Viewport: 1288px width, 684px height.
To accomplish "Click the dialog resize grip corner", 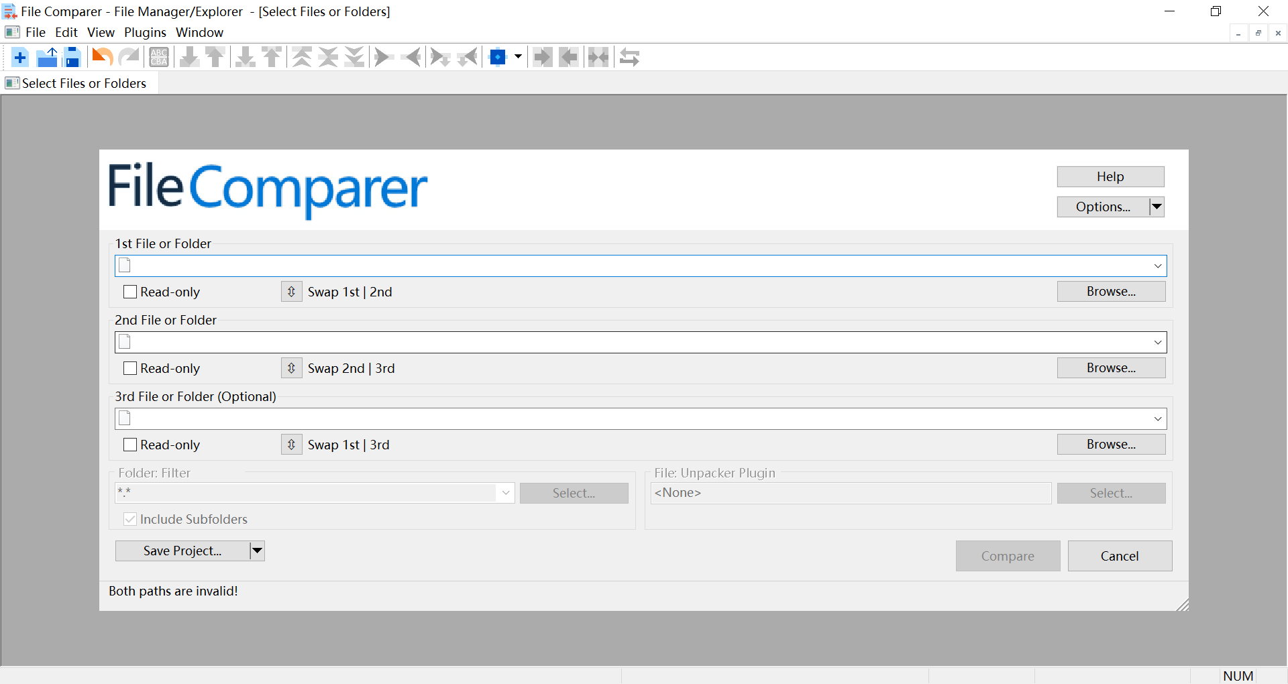I will (x=1183, y=605).
